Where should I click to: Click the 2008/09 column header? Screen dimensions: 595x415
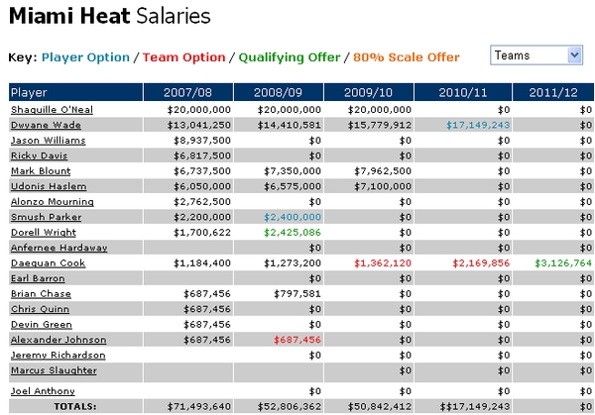(x=278, y=92)
